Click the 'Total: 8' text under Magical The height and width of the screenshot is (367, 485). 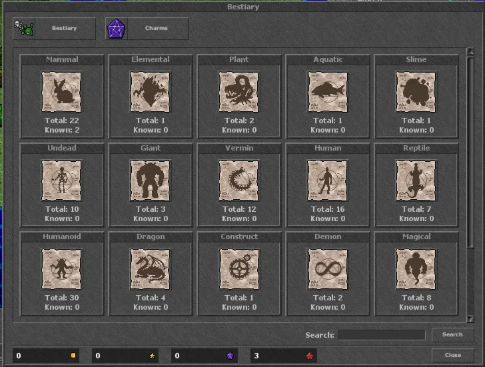[416, 298]
